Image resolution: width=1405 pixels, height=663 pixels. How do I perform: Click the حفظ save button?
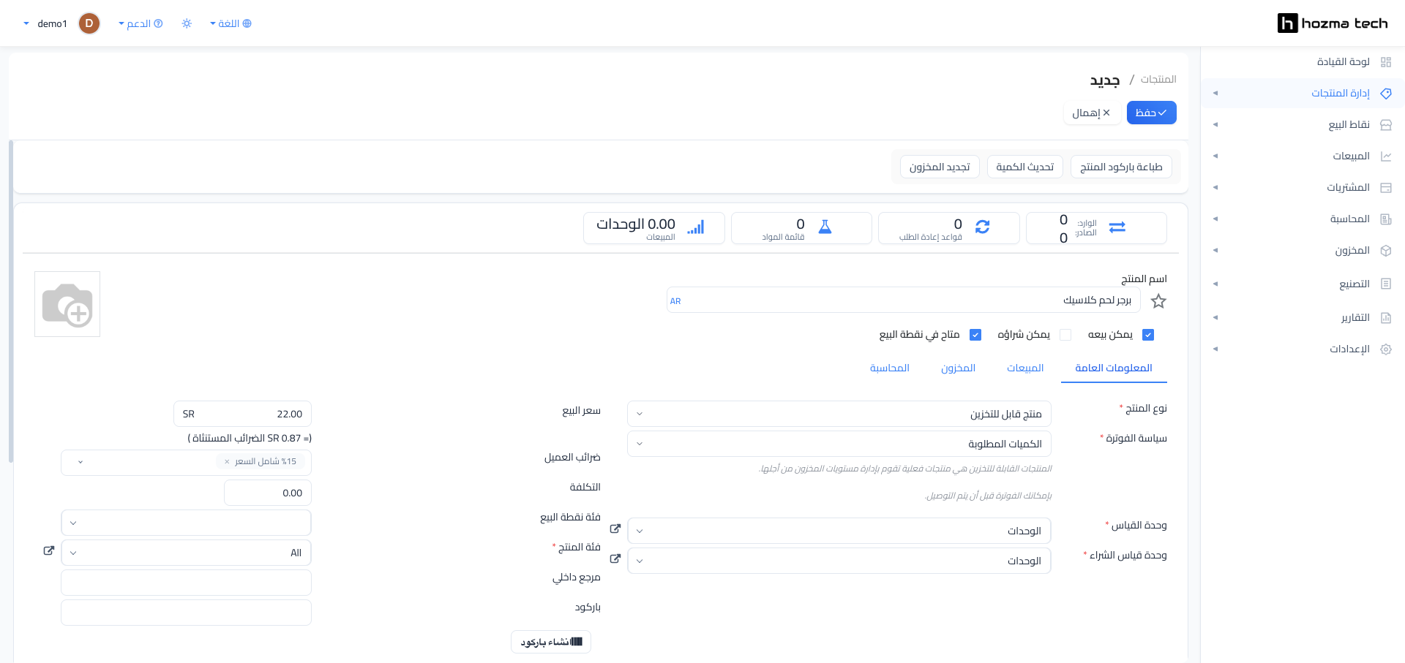[1151, 113]
